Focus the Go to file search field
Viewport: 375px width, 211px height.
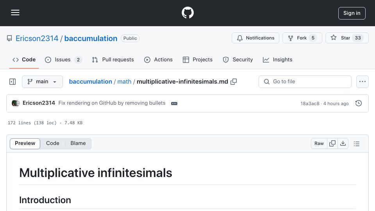pyautogui.click(x=305, y=82)
